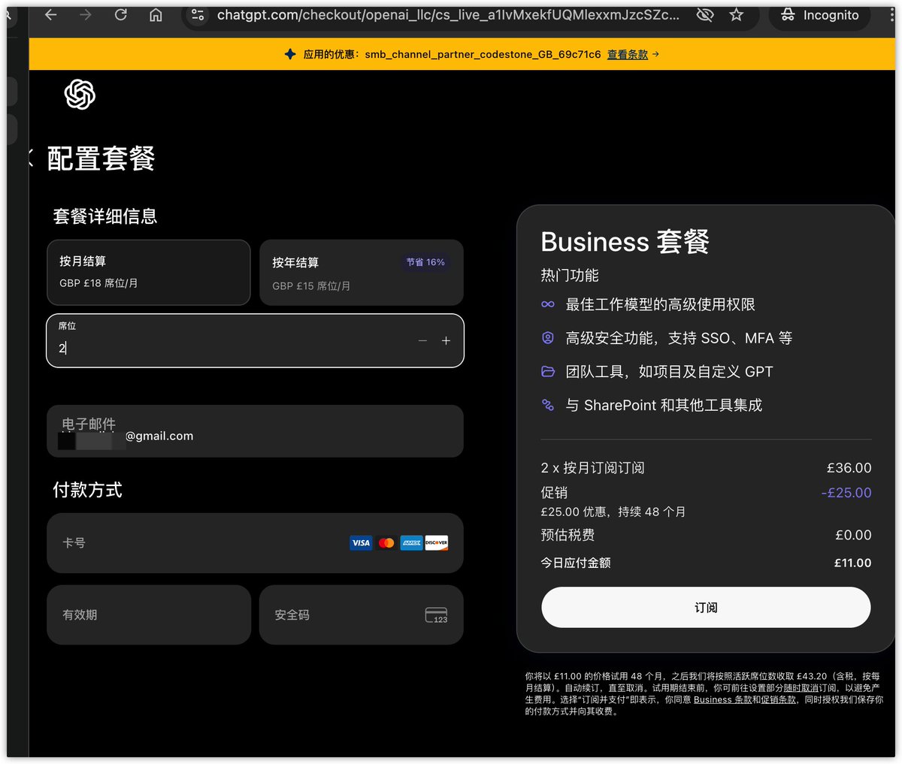The width and height of the screenshot is (902, 764).
Task: Click the tracking protection eye icon
Action: pyautogui.click(x=704, y=15)
